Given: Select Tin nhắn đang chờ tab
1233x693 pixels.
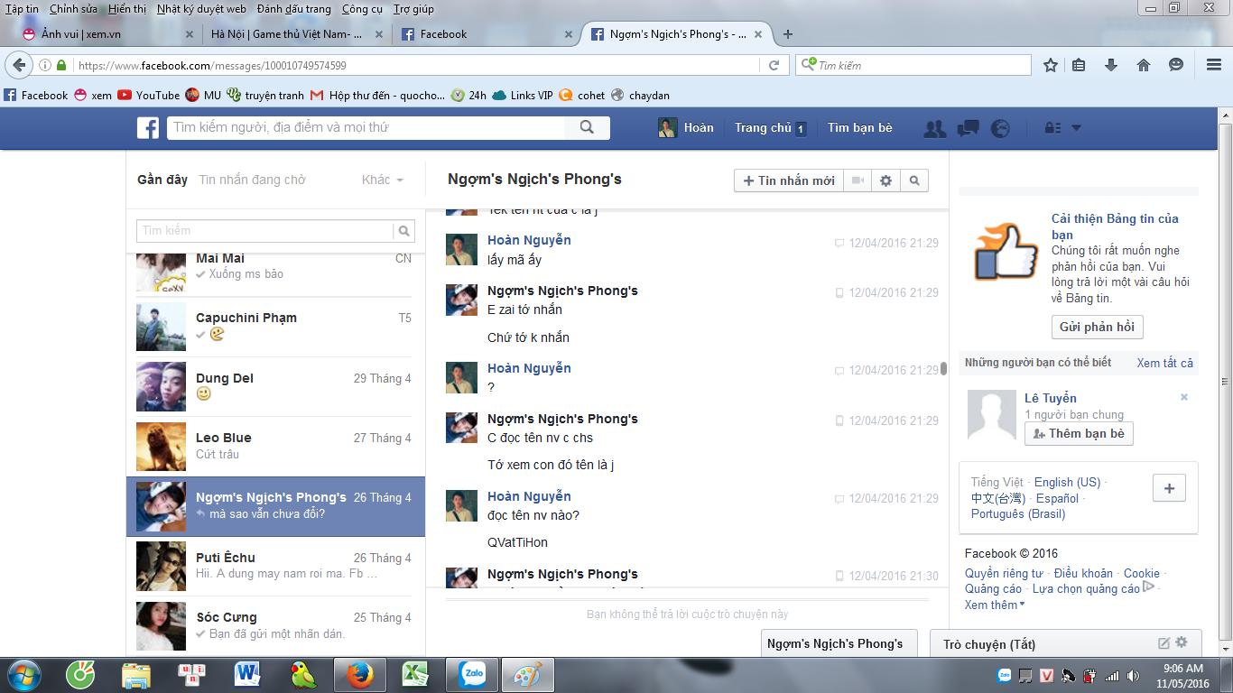Looking at the screenshot, I should pyautogui.click(x=252, y=180).
